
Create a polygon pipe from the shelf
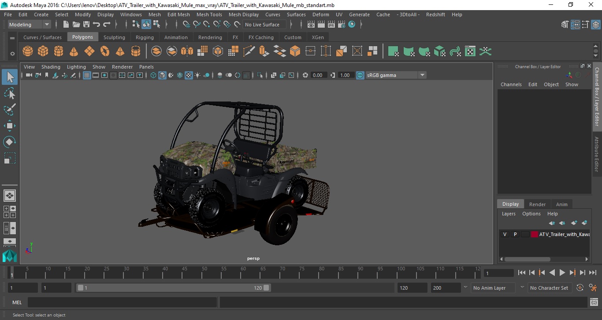coord(136,51)
